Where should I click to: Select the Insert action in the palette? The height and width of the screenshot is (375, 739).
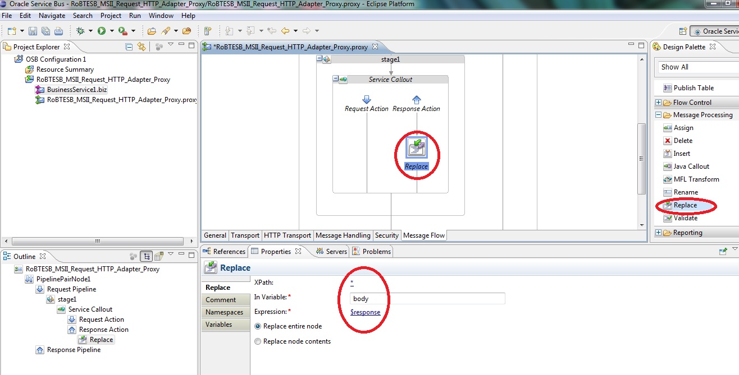[x=680, y=153]
